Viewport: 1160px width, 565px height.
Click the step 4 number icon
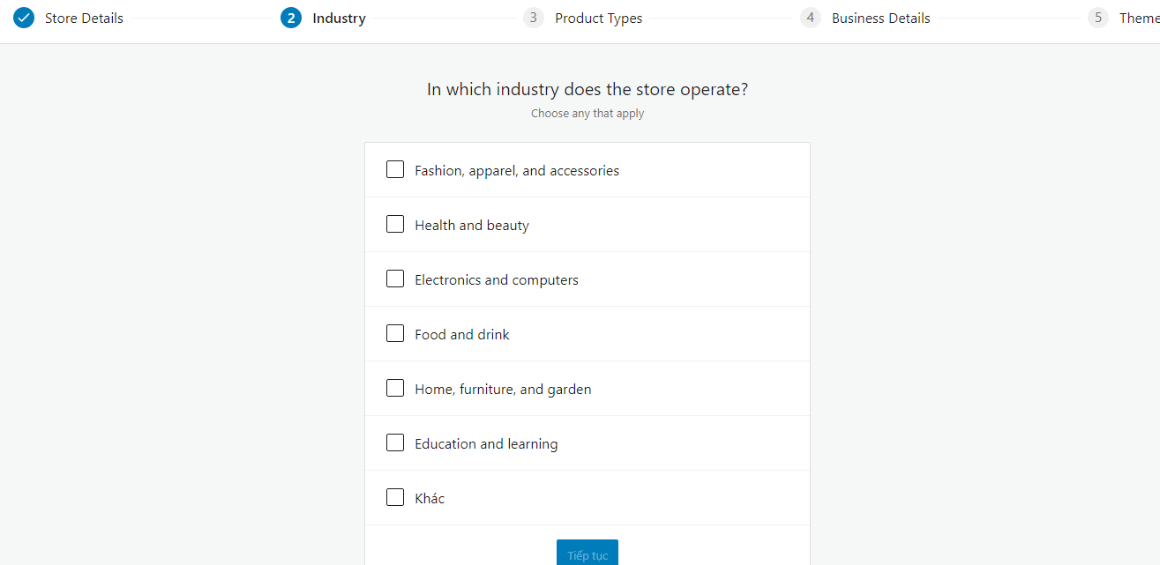pyautogui.click(x=810, y=18)
